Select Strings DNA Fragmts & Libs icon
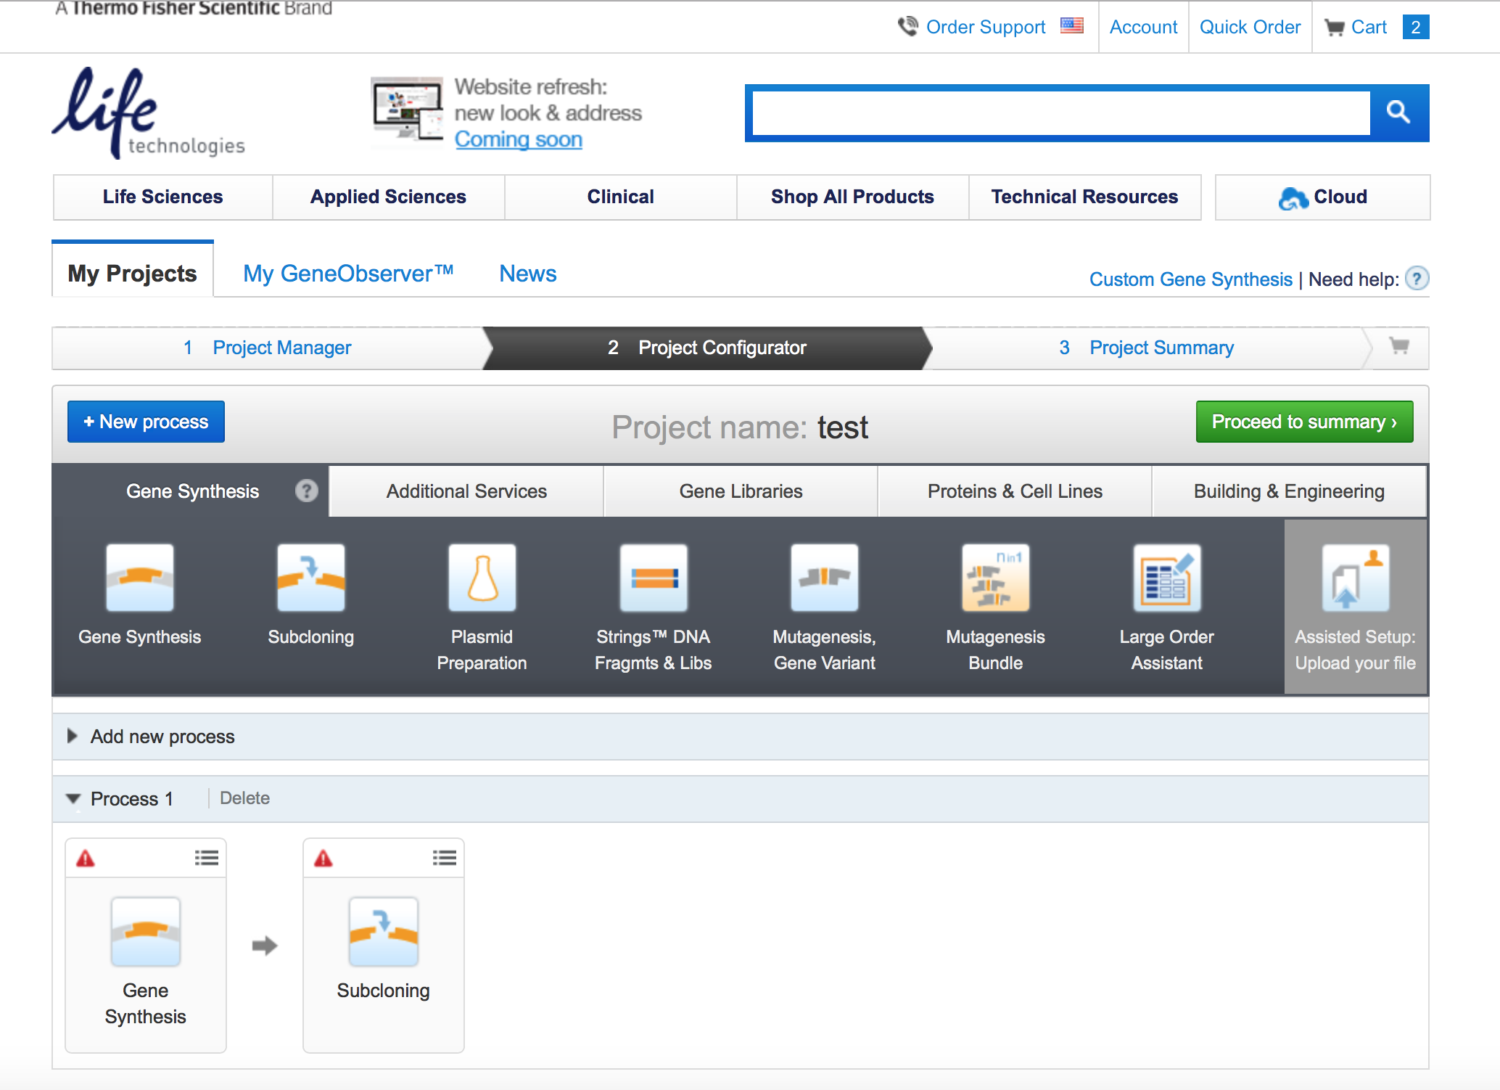This screenshot has width=1500, height=1090. click(653, 578)
